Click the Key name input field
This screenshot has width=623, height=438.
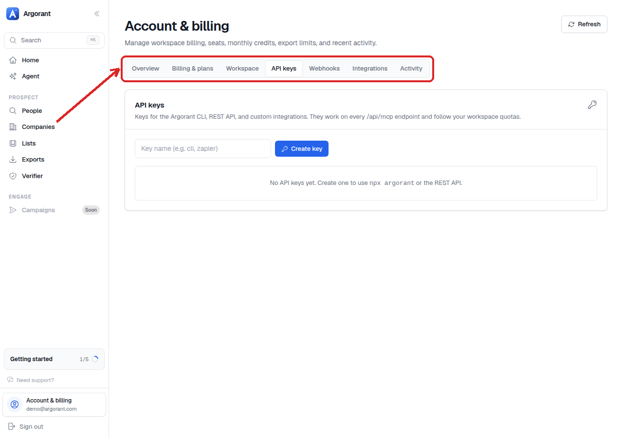203,149
